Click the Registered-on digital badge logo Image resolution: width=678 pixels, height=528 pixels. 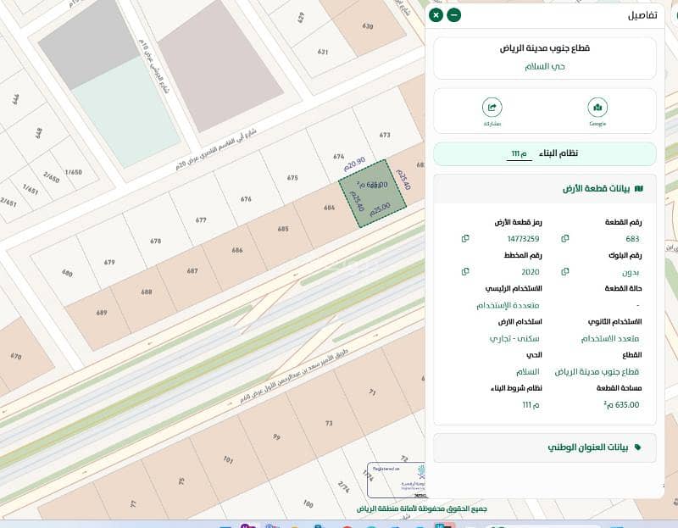click(397, 481)
